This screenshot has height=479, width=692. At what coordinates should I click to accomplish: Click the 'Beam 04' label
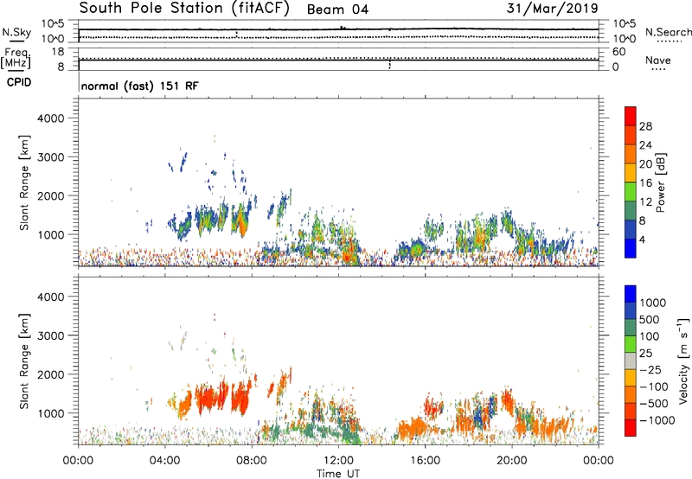[x=337, y=10]
